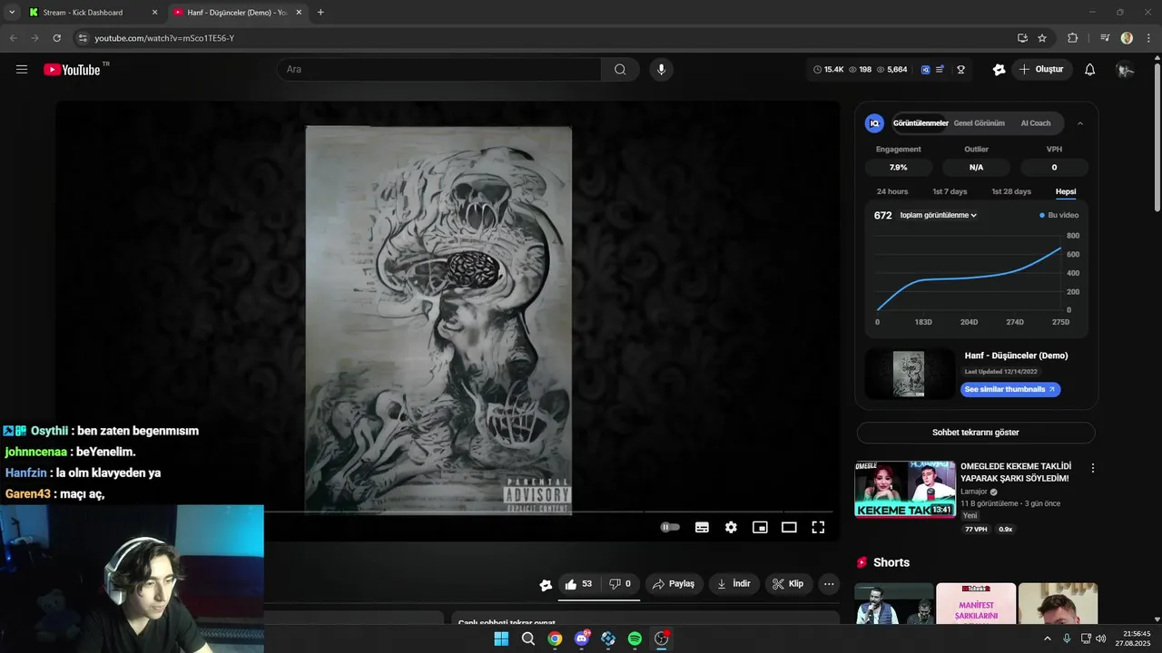The image size is (1162, 653).
Task: Reload the page in Chrome
Action: coord(56,38)
